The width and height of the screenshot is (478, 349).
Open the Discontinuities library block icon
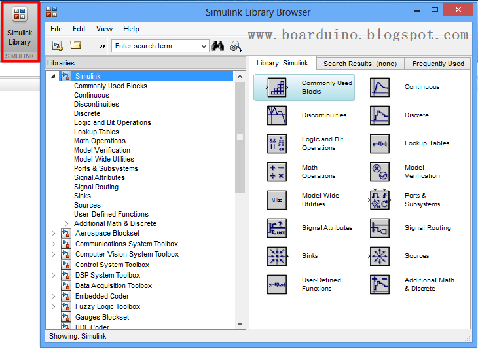tap(277, 115)
